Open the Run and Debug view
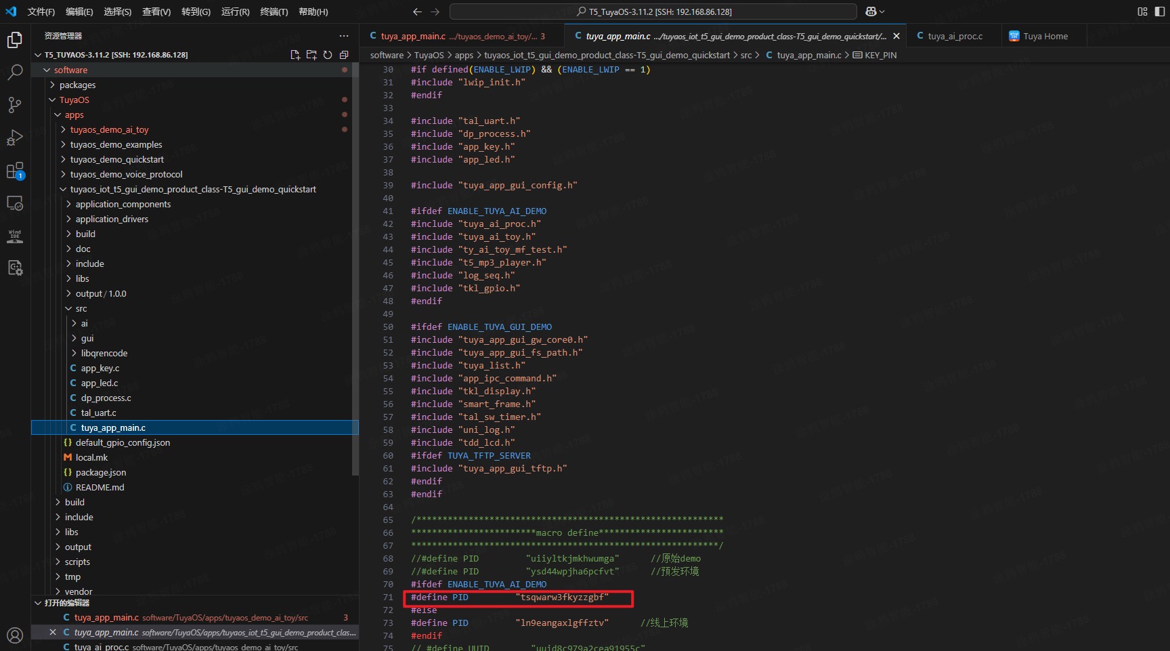1170x651 pixels. (15, 138)
